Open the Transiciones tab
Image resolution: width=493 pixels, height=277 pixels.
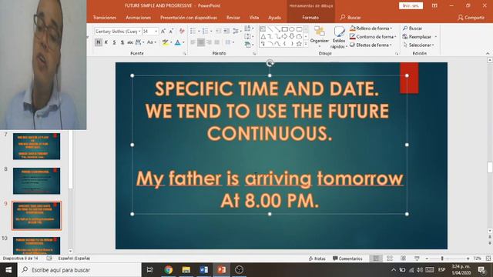(x=105, y=18)
